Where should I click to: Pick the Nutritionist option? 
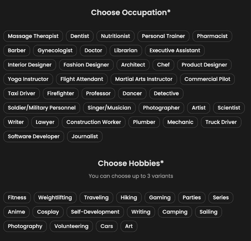coord(115,36)
